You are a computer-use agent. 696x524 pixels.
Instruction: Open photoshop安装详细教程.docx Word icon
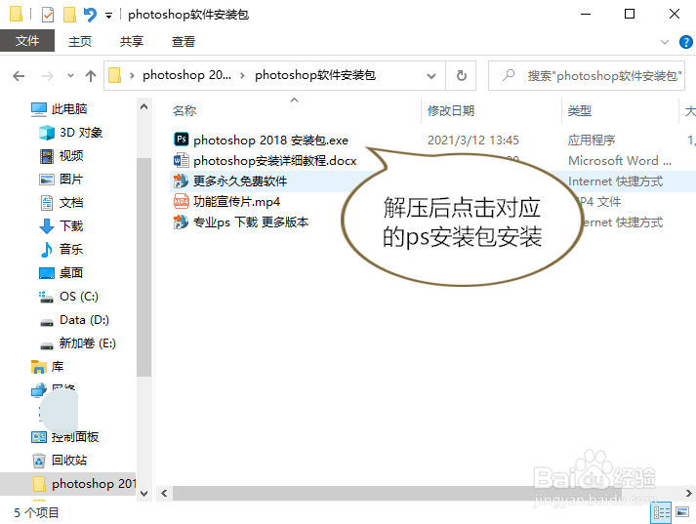pos(181,160)
